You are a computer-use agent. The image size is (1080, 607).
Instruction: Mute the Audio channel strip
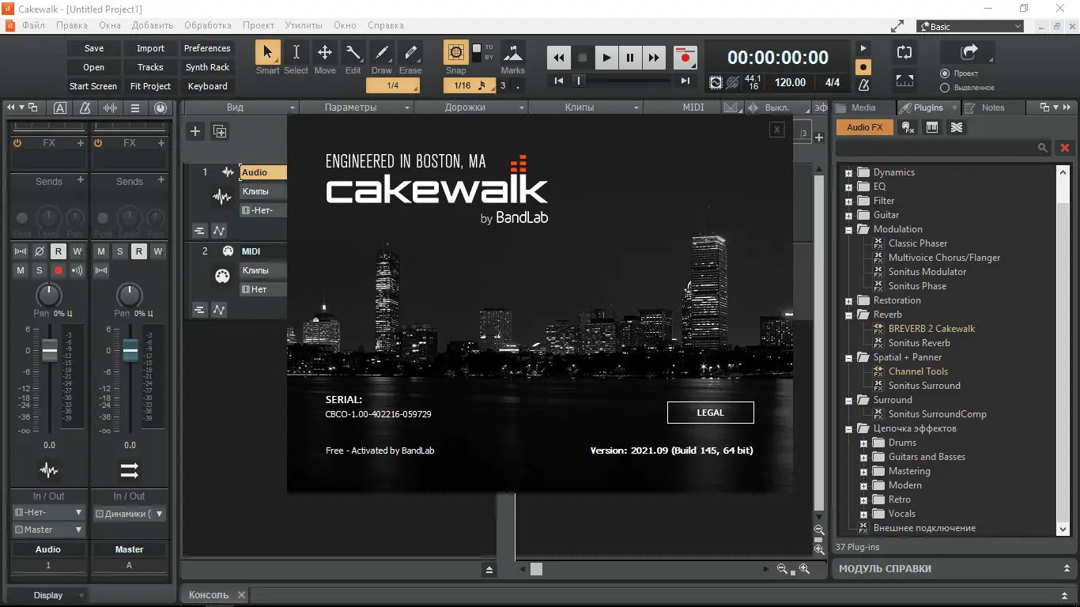click(21, 270)
